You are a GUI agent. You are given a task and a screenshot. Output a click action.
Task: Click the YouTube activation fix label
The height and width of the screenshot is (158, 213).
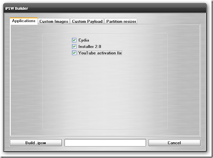100,53
